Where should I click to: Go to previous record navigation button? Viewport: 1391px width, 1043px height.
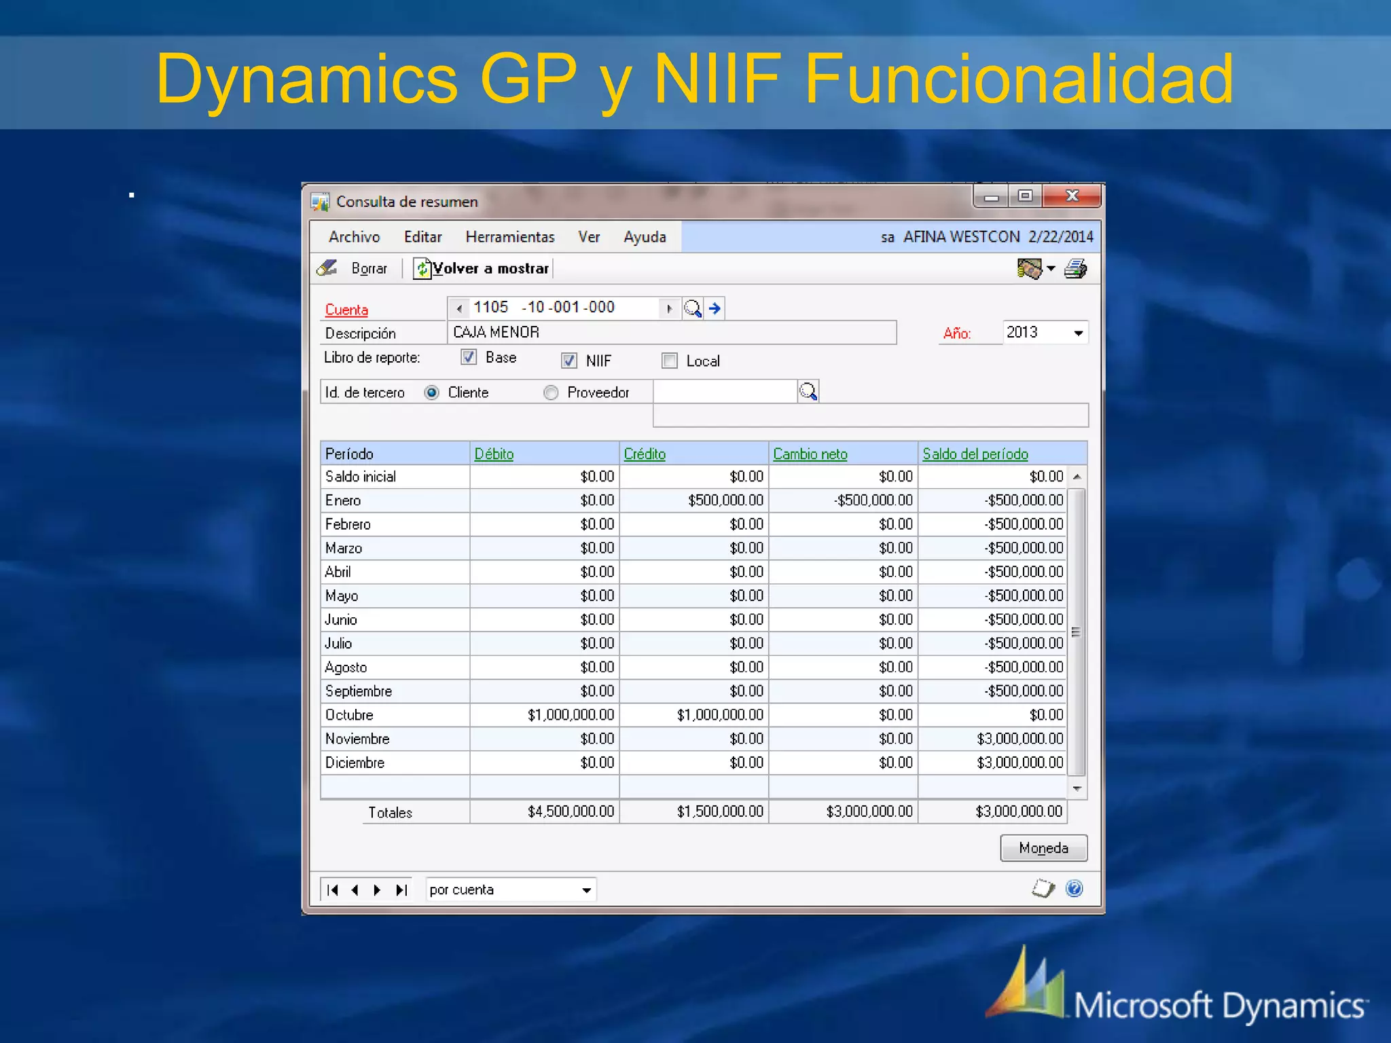[355, 890]
